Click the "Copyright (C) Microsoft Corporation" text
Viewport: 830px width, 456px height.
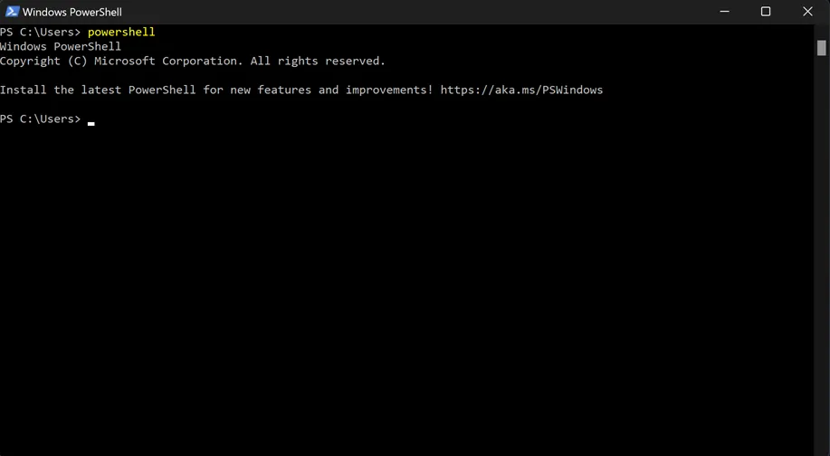121,62
